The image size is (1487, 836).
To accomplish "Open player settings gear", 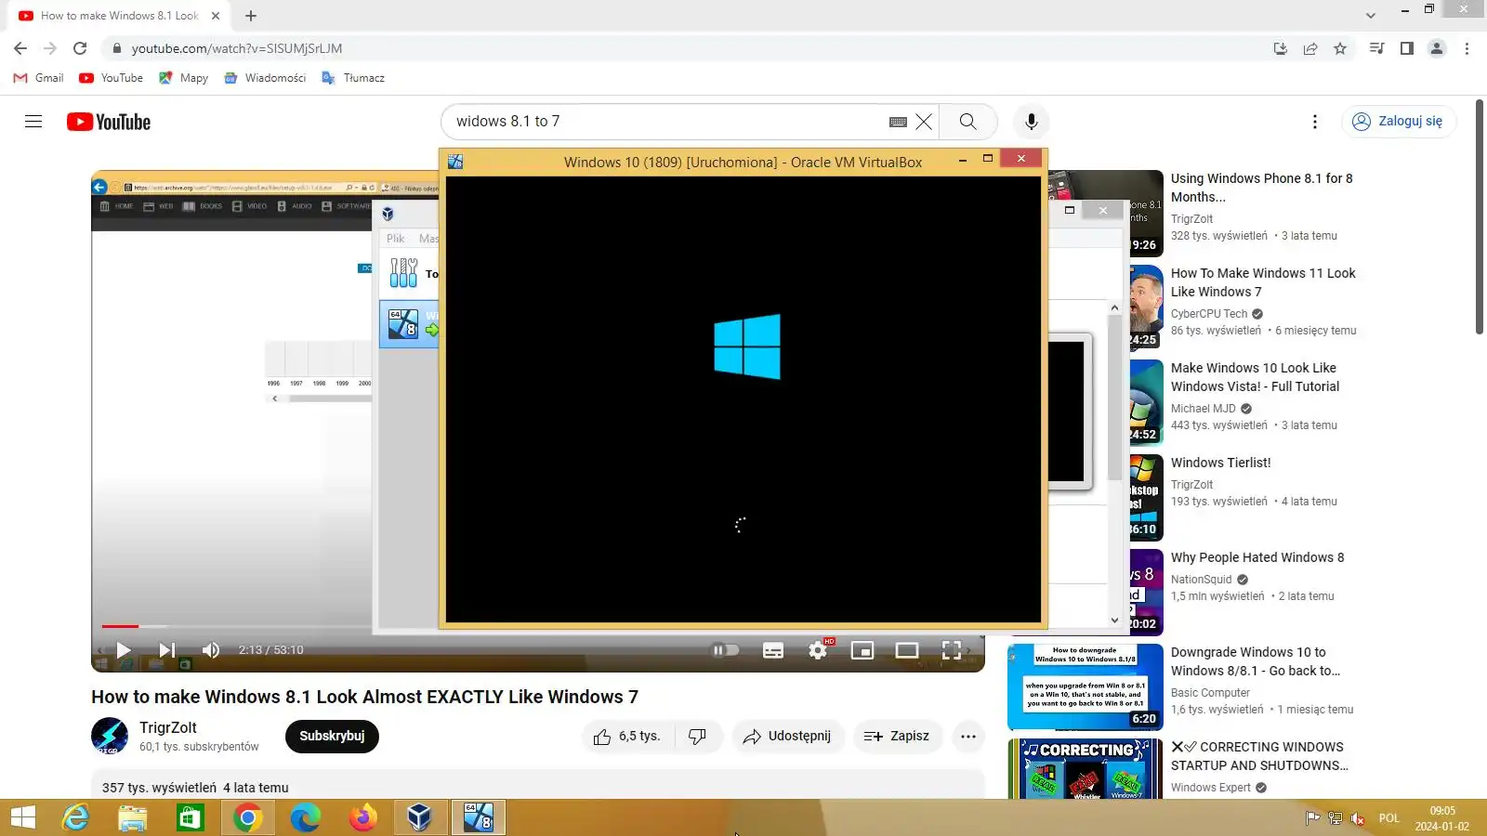I will pyautogui.click(x=818, y=650).
